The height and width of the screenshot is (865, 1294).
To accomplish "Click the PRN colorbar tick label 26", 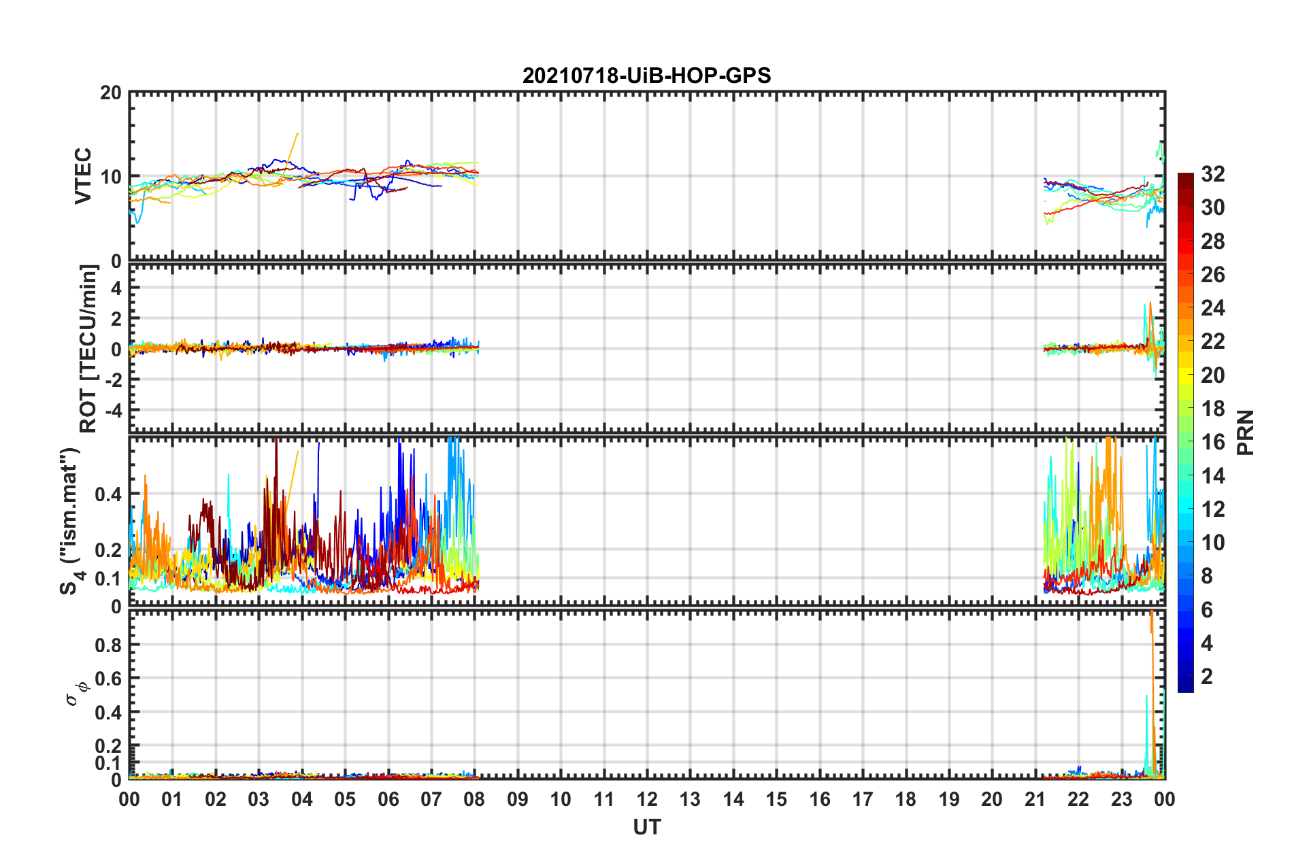I will coord(1212,274).
